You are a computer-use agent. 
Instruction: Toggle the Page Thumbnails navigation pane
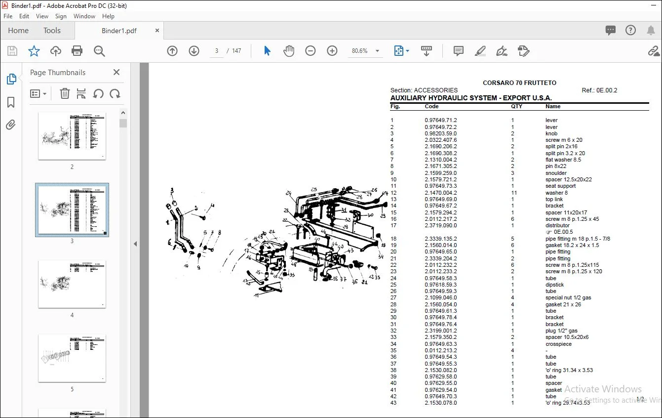pyautogui.click(x=11, y=79)
